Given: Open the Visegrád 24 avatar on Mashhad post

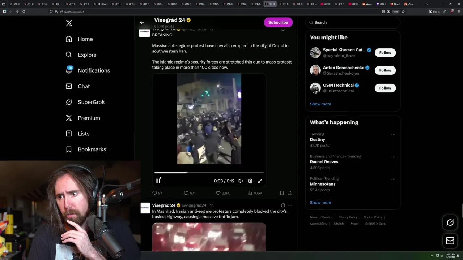Looking at the screenshot, I should [x=145, y=208].
